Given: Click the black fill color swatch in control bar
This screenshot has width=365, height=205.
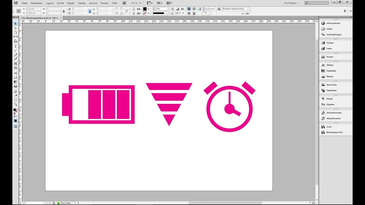Looking at the screenshot, I should coord(145,9).
